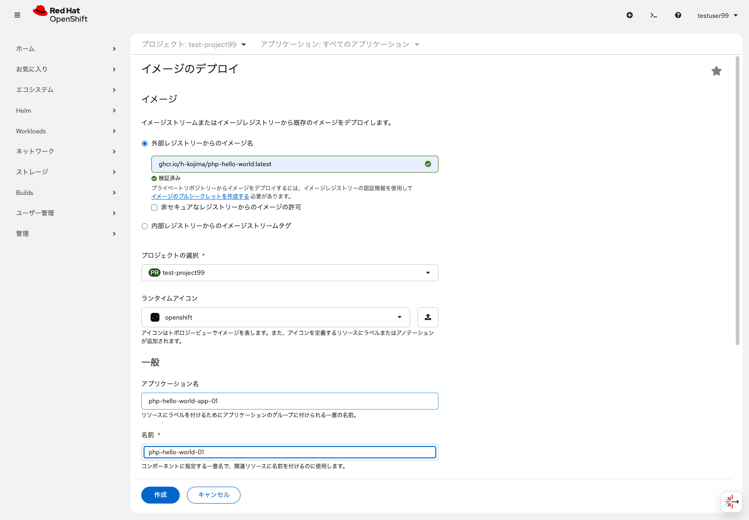
Task: Click the Red Hat OpenShift logo
Action: pyautogui.click(x=60, y=14)
